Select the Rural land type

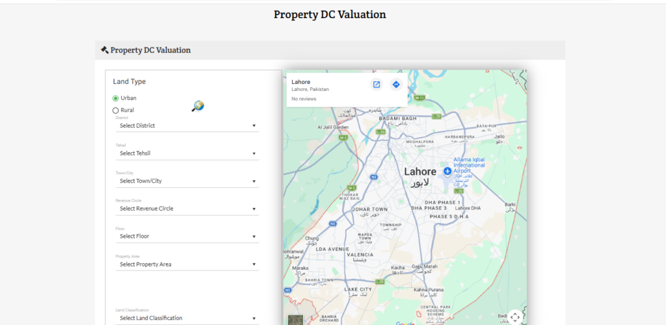(116, 110)
